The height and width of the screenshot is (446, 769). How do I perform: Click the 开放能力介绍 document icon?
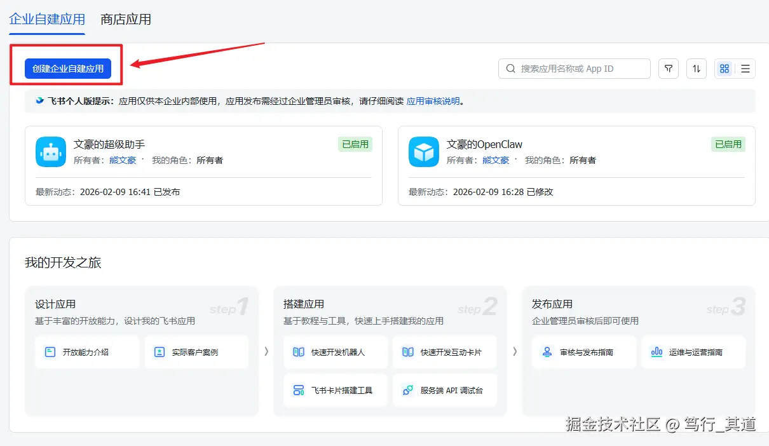[x=50, y=352]
